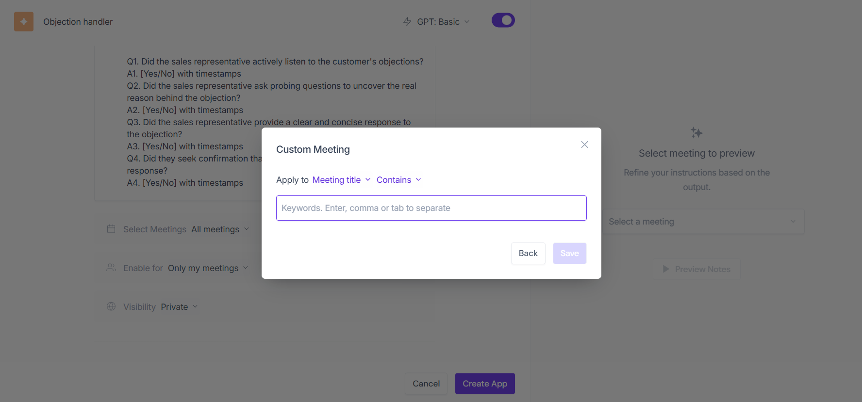This screenshot has height=402, width=862.
Task: Click the Back button in dialog
Action: [528, 253]
